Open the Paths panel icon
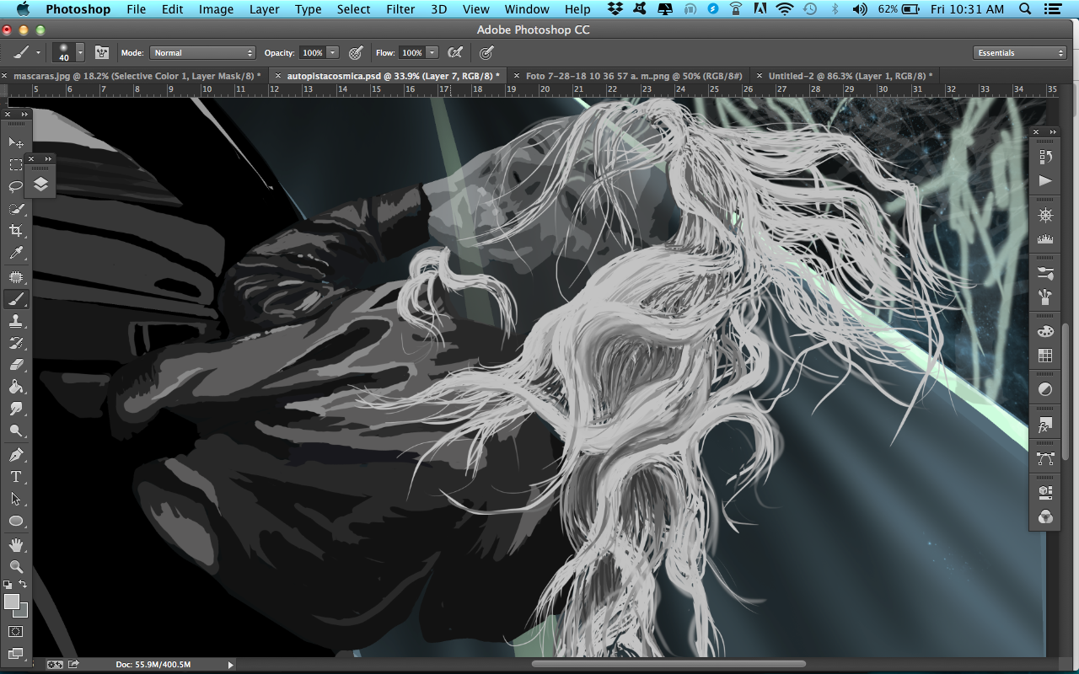This screenshot has height=674, width=1079. tap(1045, 458)
